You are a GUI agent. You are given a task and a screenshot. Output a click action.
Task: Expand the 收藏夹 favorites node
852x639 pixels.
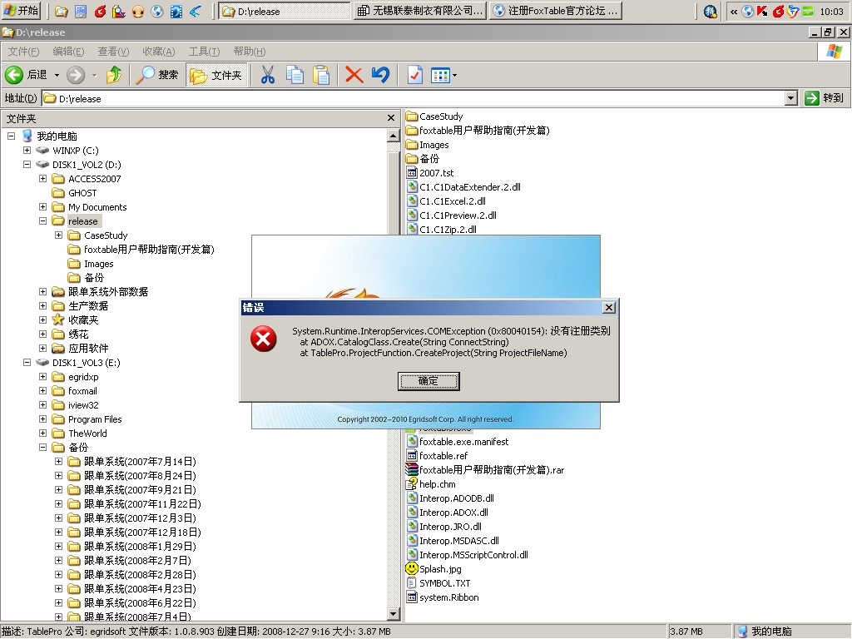[42, 319]
